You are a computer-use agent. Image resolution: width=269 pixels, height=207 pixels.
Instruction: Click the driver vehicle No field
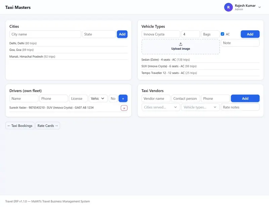tap(113, 98)
